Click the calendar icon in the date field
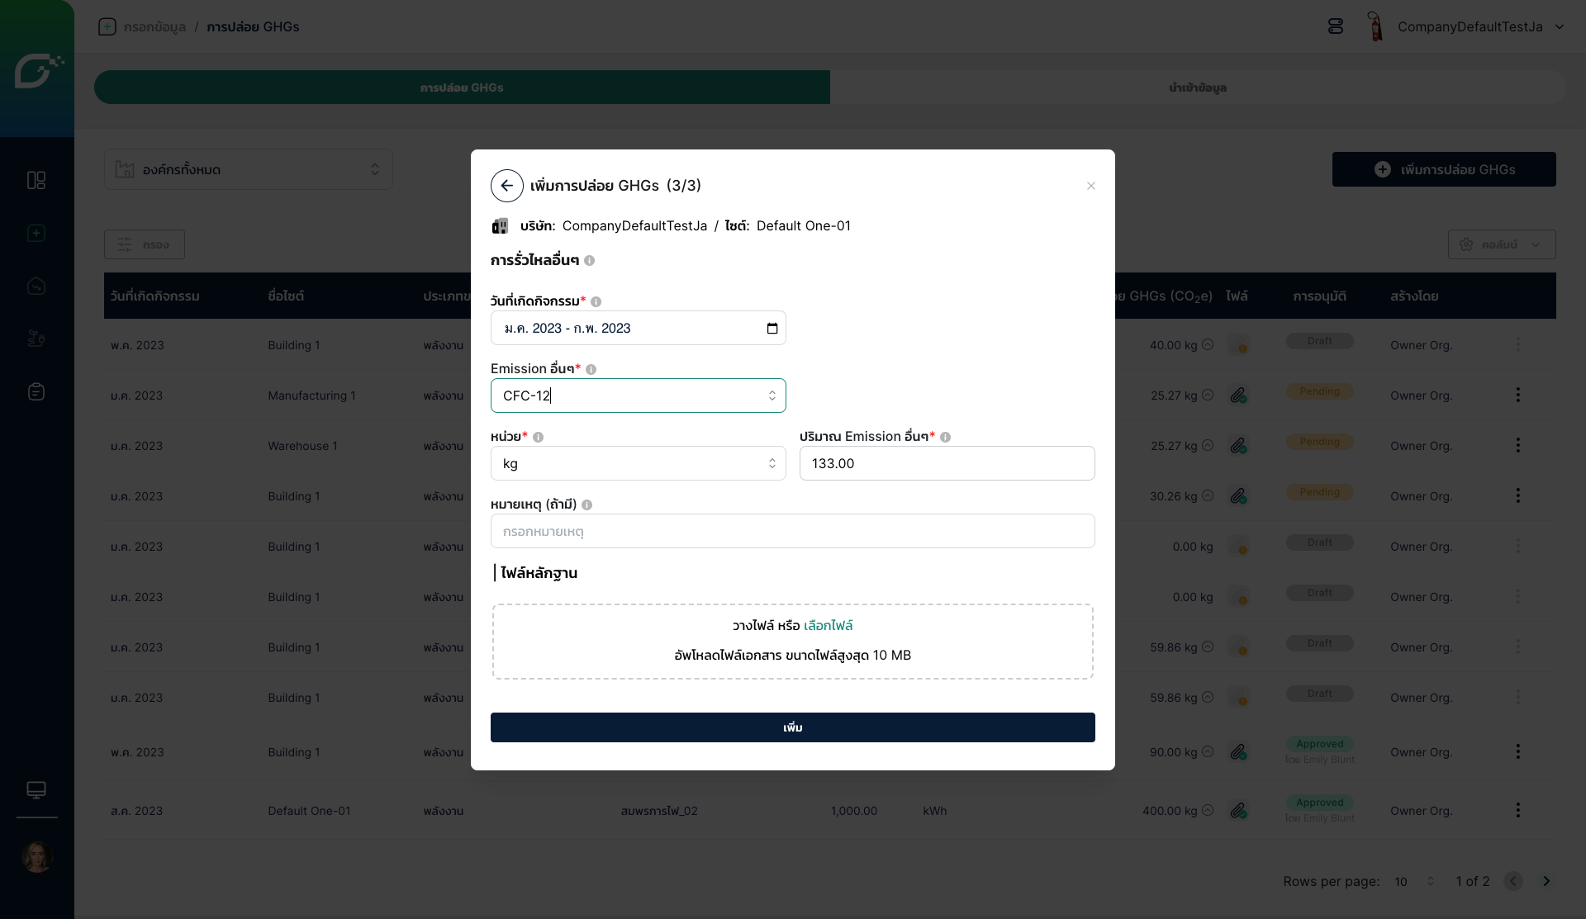The height and width of the screenshot is (919, 1586). (772, 329)
